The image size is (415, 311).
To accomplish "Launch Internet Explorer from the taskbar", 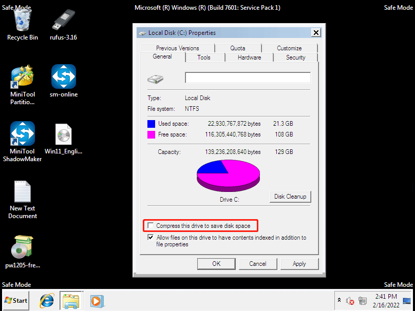I will click(x=46, y=301).
